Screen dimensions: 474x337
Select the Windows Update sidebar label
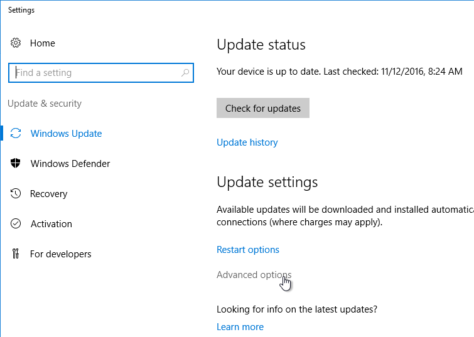[x=66, y=134]
